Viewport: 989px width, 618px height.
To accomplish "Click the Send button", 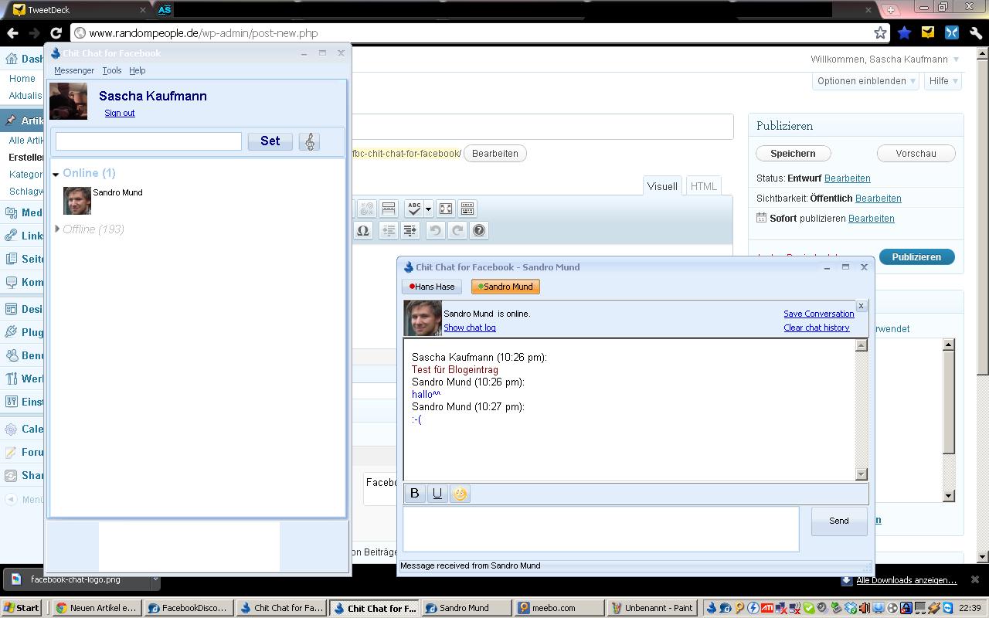I will coord(838,521).
